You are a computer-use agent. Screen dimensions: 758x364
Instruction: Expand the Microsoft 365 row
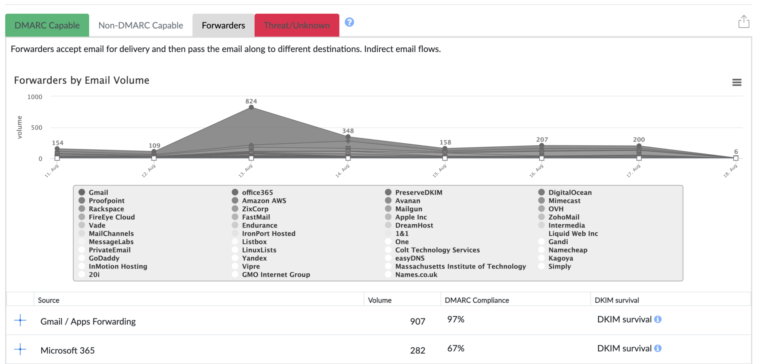[20, 349]
